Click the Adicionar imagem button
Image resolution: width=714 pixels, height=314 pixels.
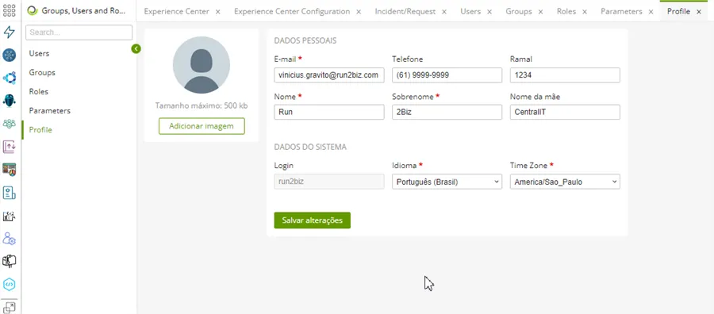202,126
